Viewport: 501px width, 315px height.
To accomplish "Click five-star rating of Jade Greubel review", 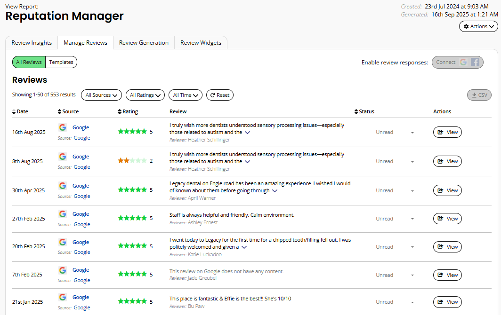I will point(132,274).
